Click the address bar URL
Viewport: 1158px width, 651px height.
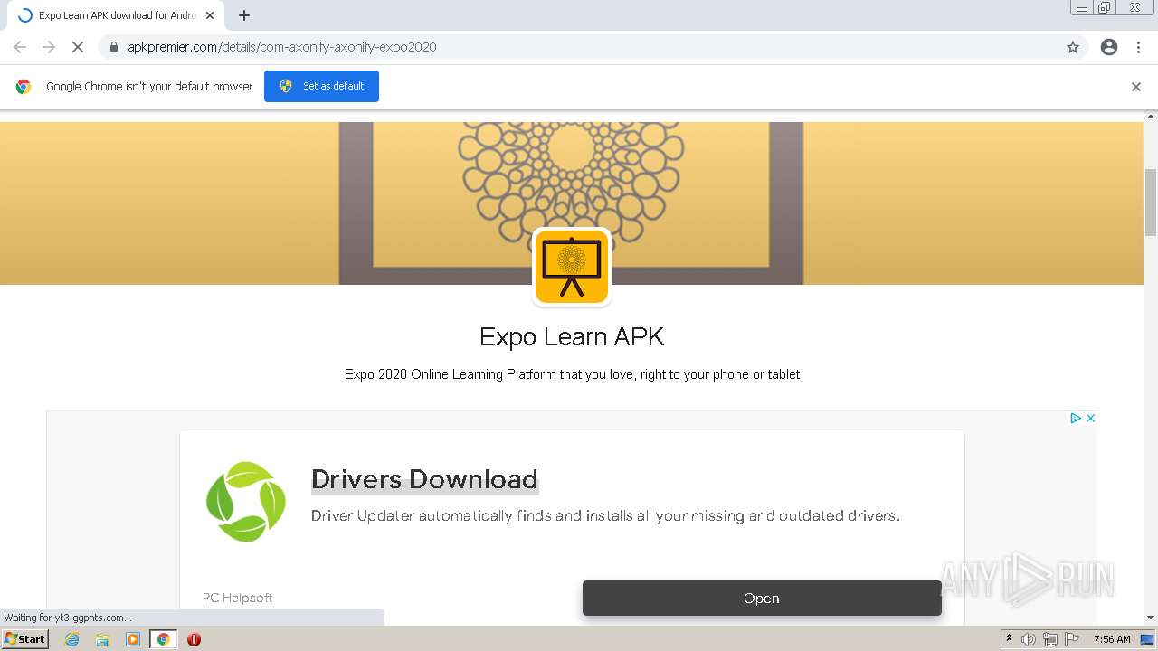[x=282, y=47]
